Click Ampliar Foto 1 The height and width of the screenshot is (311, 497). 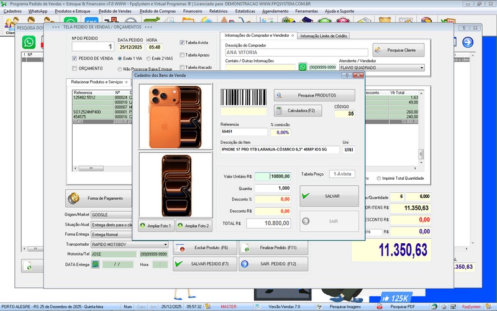157,226
